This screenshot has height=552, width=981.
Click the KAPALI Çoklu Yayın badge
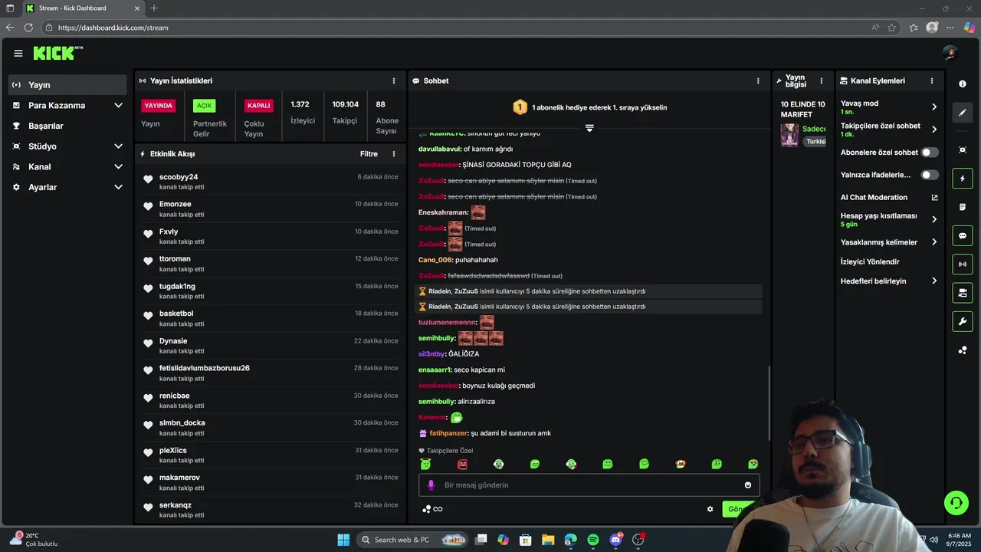[x=259, y=106]
